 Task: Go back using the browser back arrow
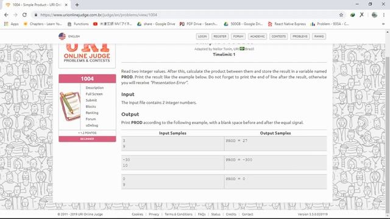coord(6,15)
